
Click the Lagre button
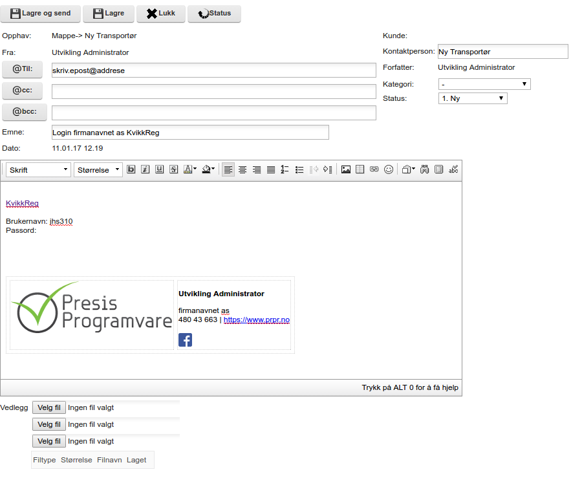point(109,14)
